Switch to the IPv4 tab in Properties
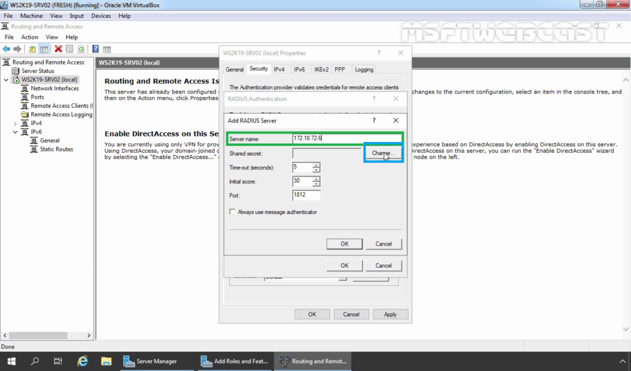 (x=279, y=70)
